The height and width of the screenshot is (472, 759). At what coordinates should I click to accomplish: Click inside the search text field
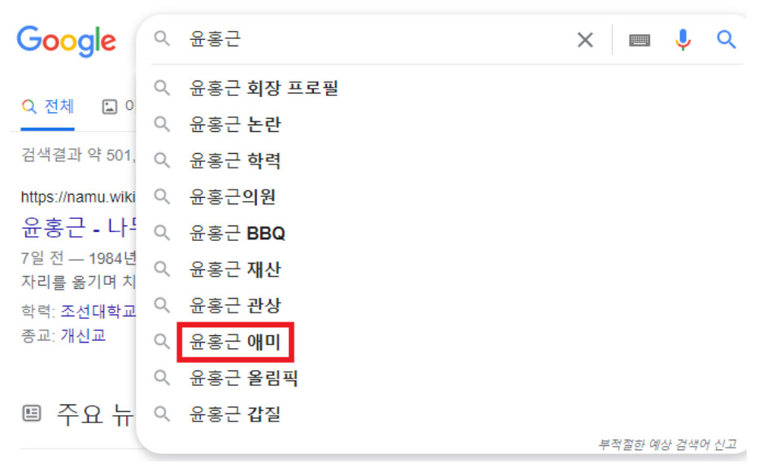coord(366,39)
